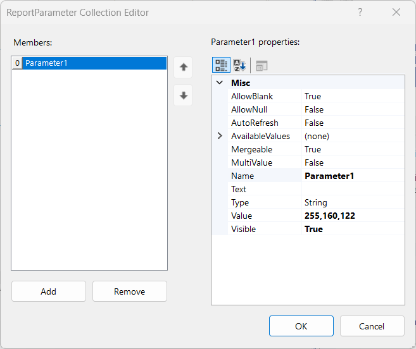Viewport: 416px width, 349px height.
Task: Switch to Alphabetical sort icon
Action: [x=239, y=65]
